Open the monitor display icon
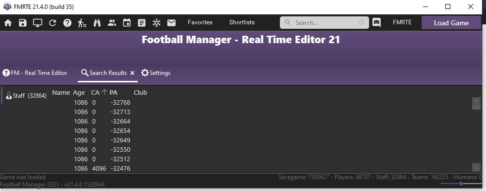Screen dimensions: 486x191 coord(38,23)
